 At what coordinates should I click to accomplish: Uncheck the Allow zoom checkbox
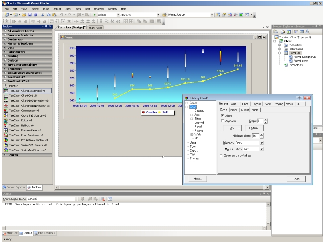[x=222, y=115]
